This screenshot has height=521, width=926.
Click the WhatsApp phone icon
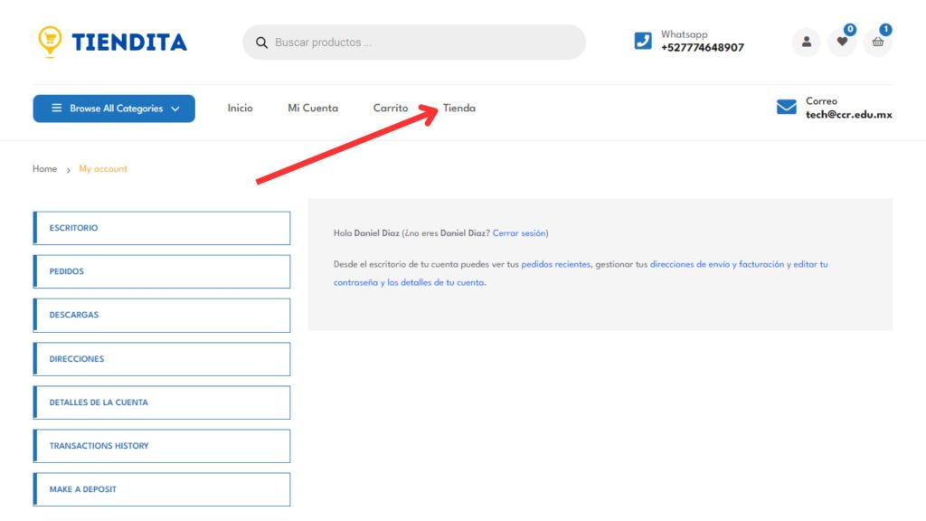tap(643, 41)
